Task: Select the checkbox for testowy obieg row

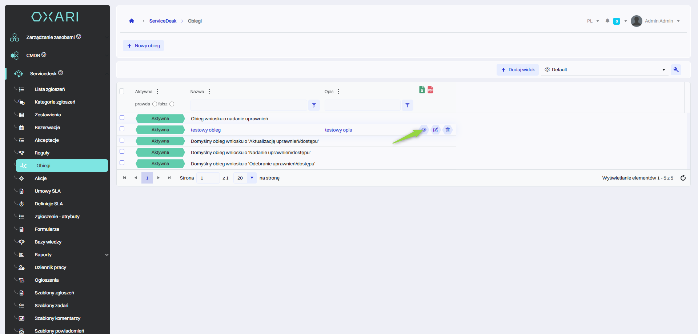Action: pyautogui.click(x=122, y=129)
